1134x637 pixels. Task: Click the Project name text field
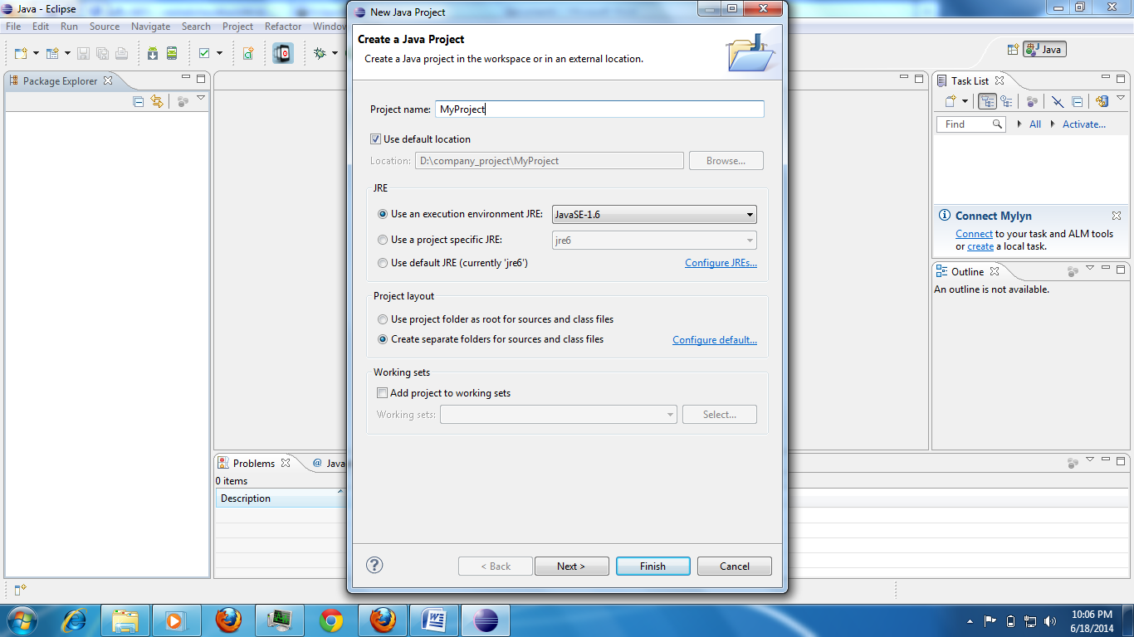click(599, 109)
